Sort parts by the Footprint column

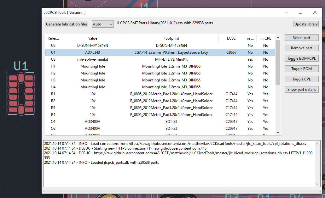coord(171,38)
